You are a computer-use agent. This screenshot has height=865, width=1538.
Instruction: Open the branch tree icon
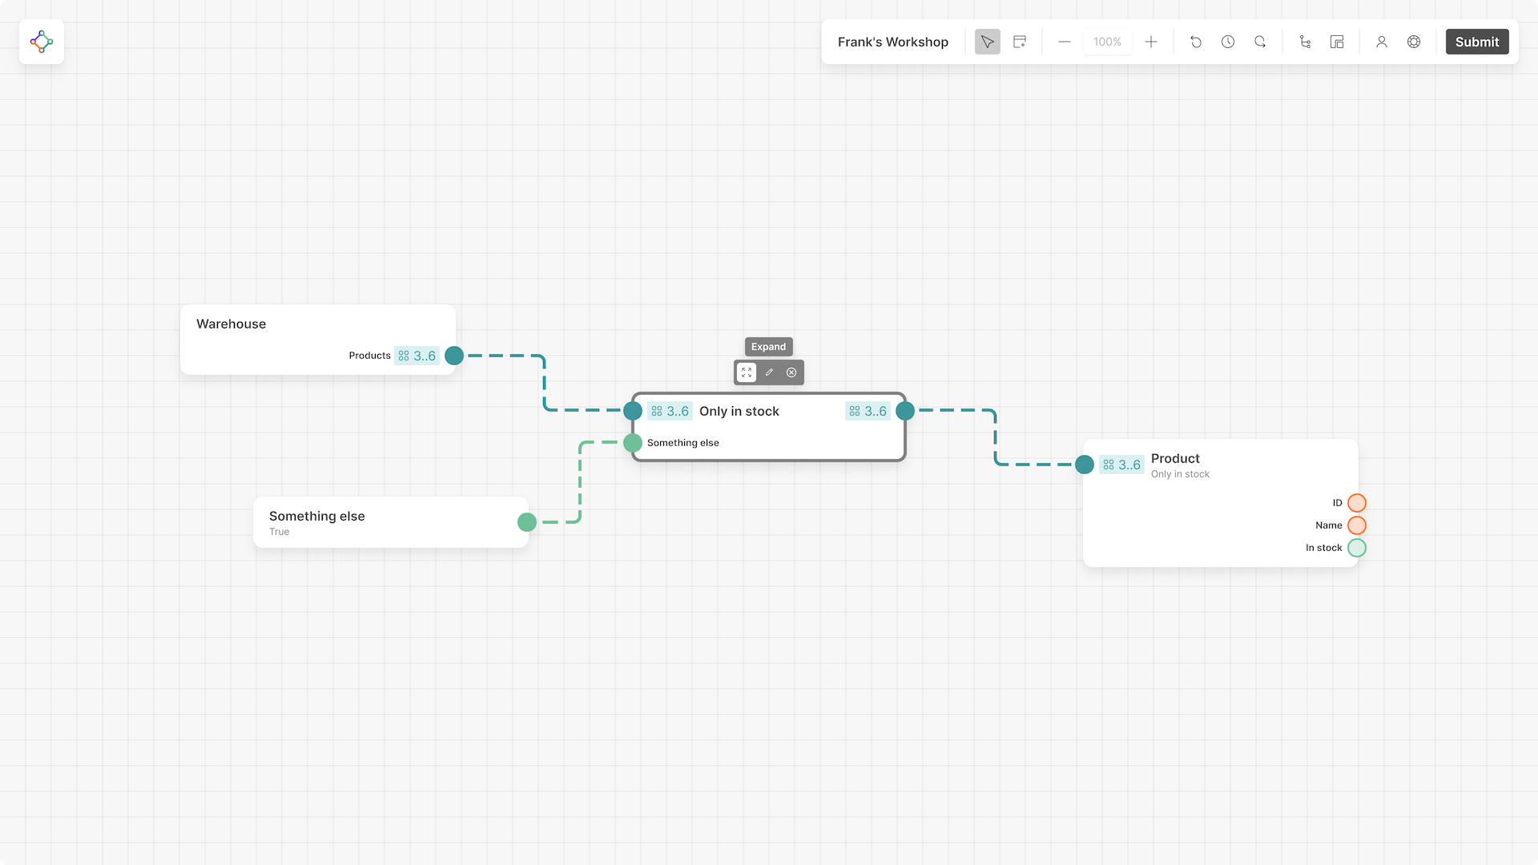(1305, 42)
